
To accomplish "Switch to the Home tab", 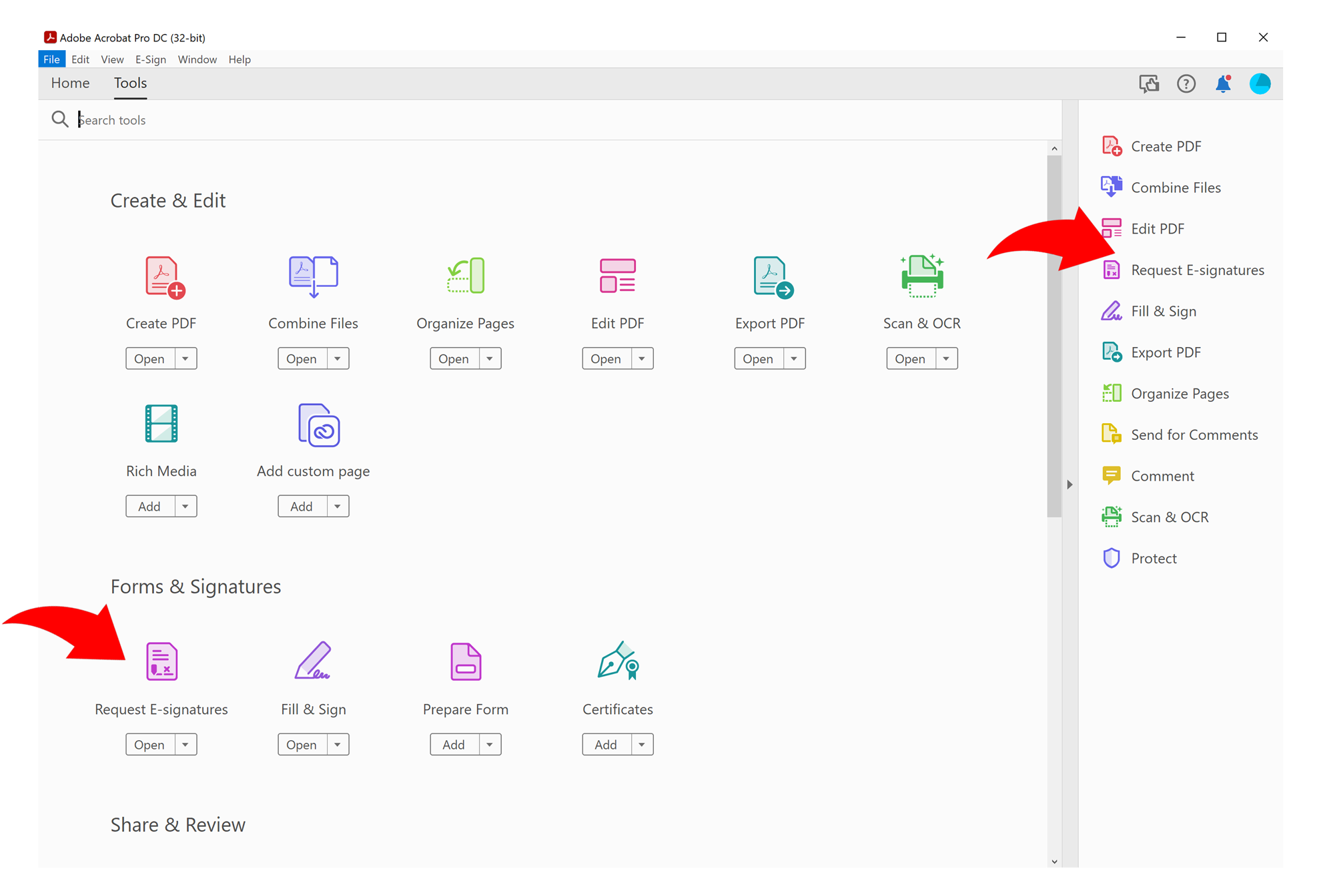I will click(x=71, y=83).
